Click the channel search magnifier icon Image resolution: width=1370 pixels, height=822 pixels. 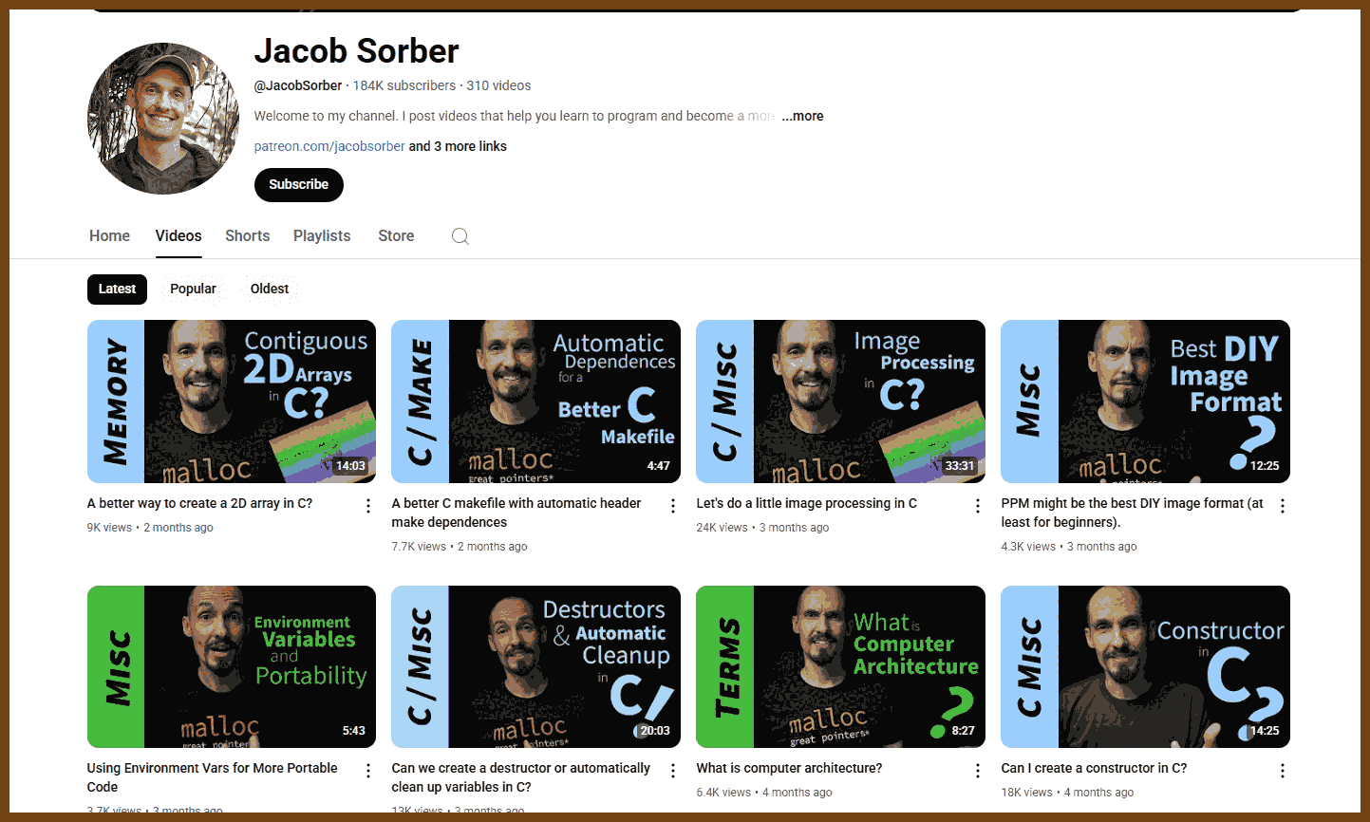point(460,236)
